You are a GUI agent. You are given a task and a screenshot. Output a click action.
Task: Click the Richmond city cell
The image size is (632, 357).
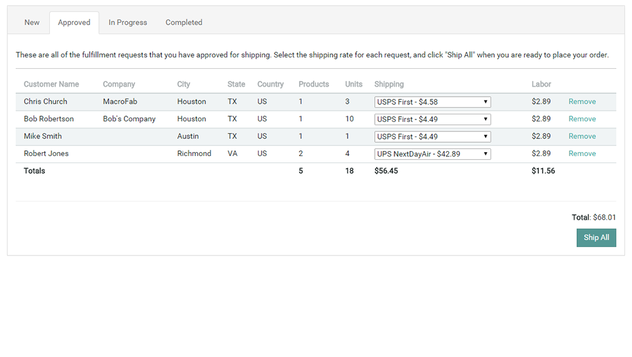coord(194,154)
